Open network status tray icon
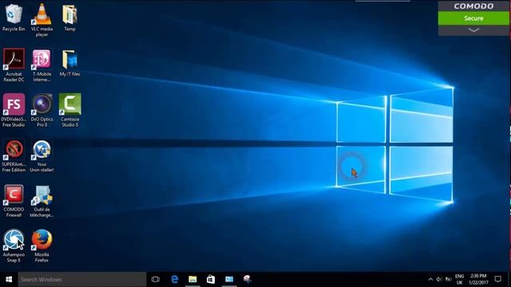 [449, 279]
